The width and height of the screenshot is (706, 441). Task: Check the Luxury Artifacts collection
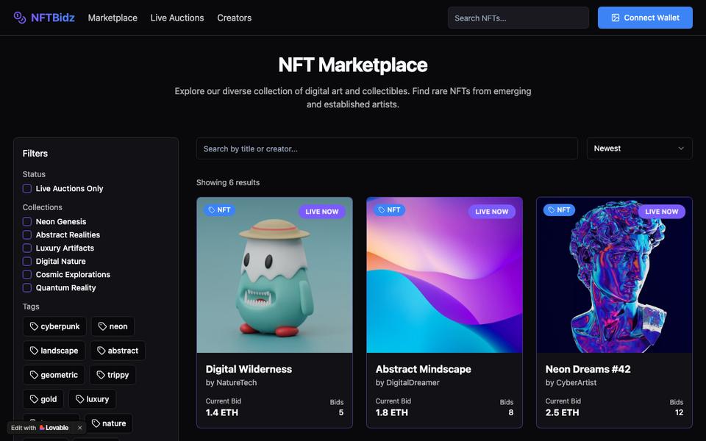pyautogui.click(x=27, y=248)
